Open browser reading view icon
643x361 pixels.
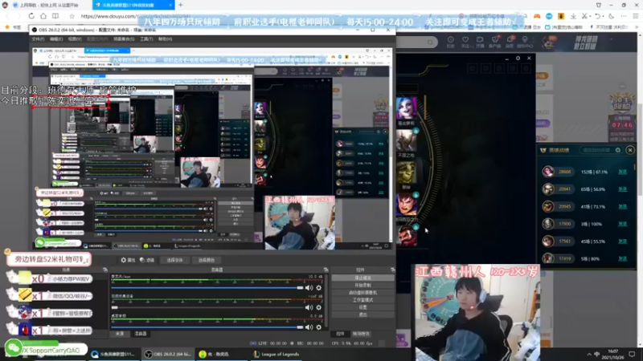coord(55,16)
